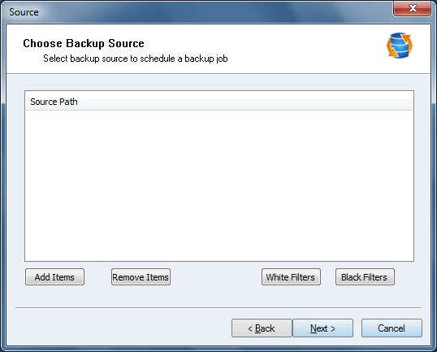Image resolution: width=437 pixels, height=352 pixels.
Task: Configure whitelist file filters
Action: [291, 277]
